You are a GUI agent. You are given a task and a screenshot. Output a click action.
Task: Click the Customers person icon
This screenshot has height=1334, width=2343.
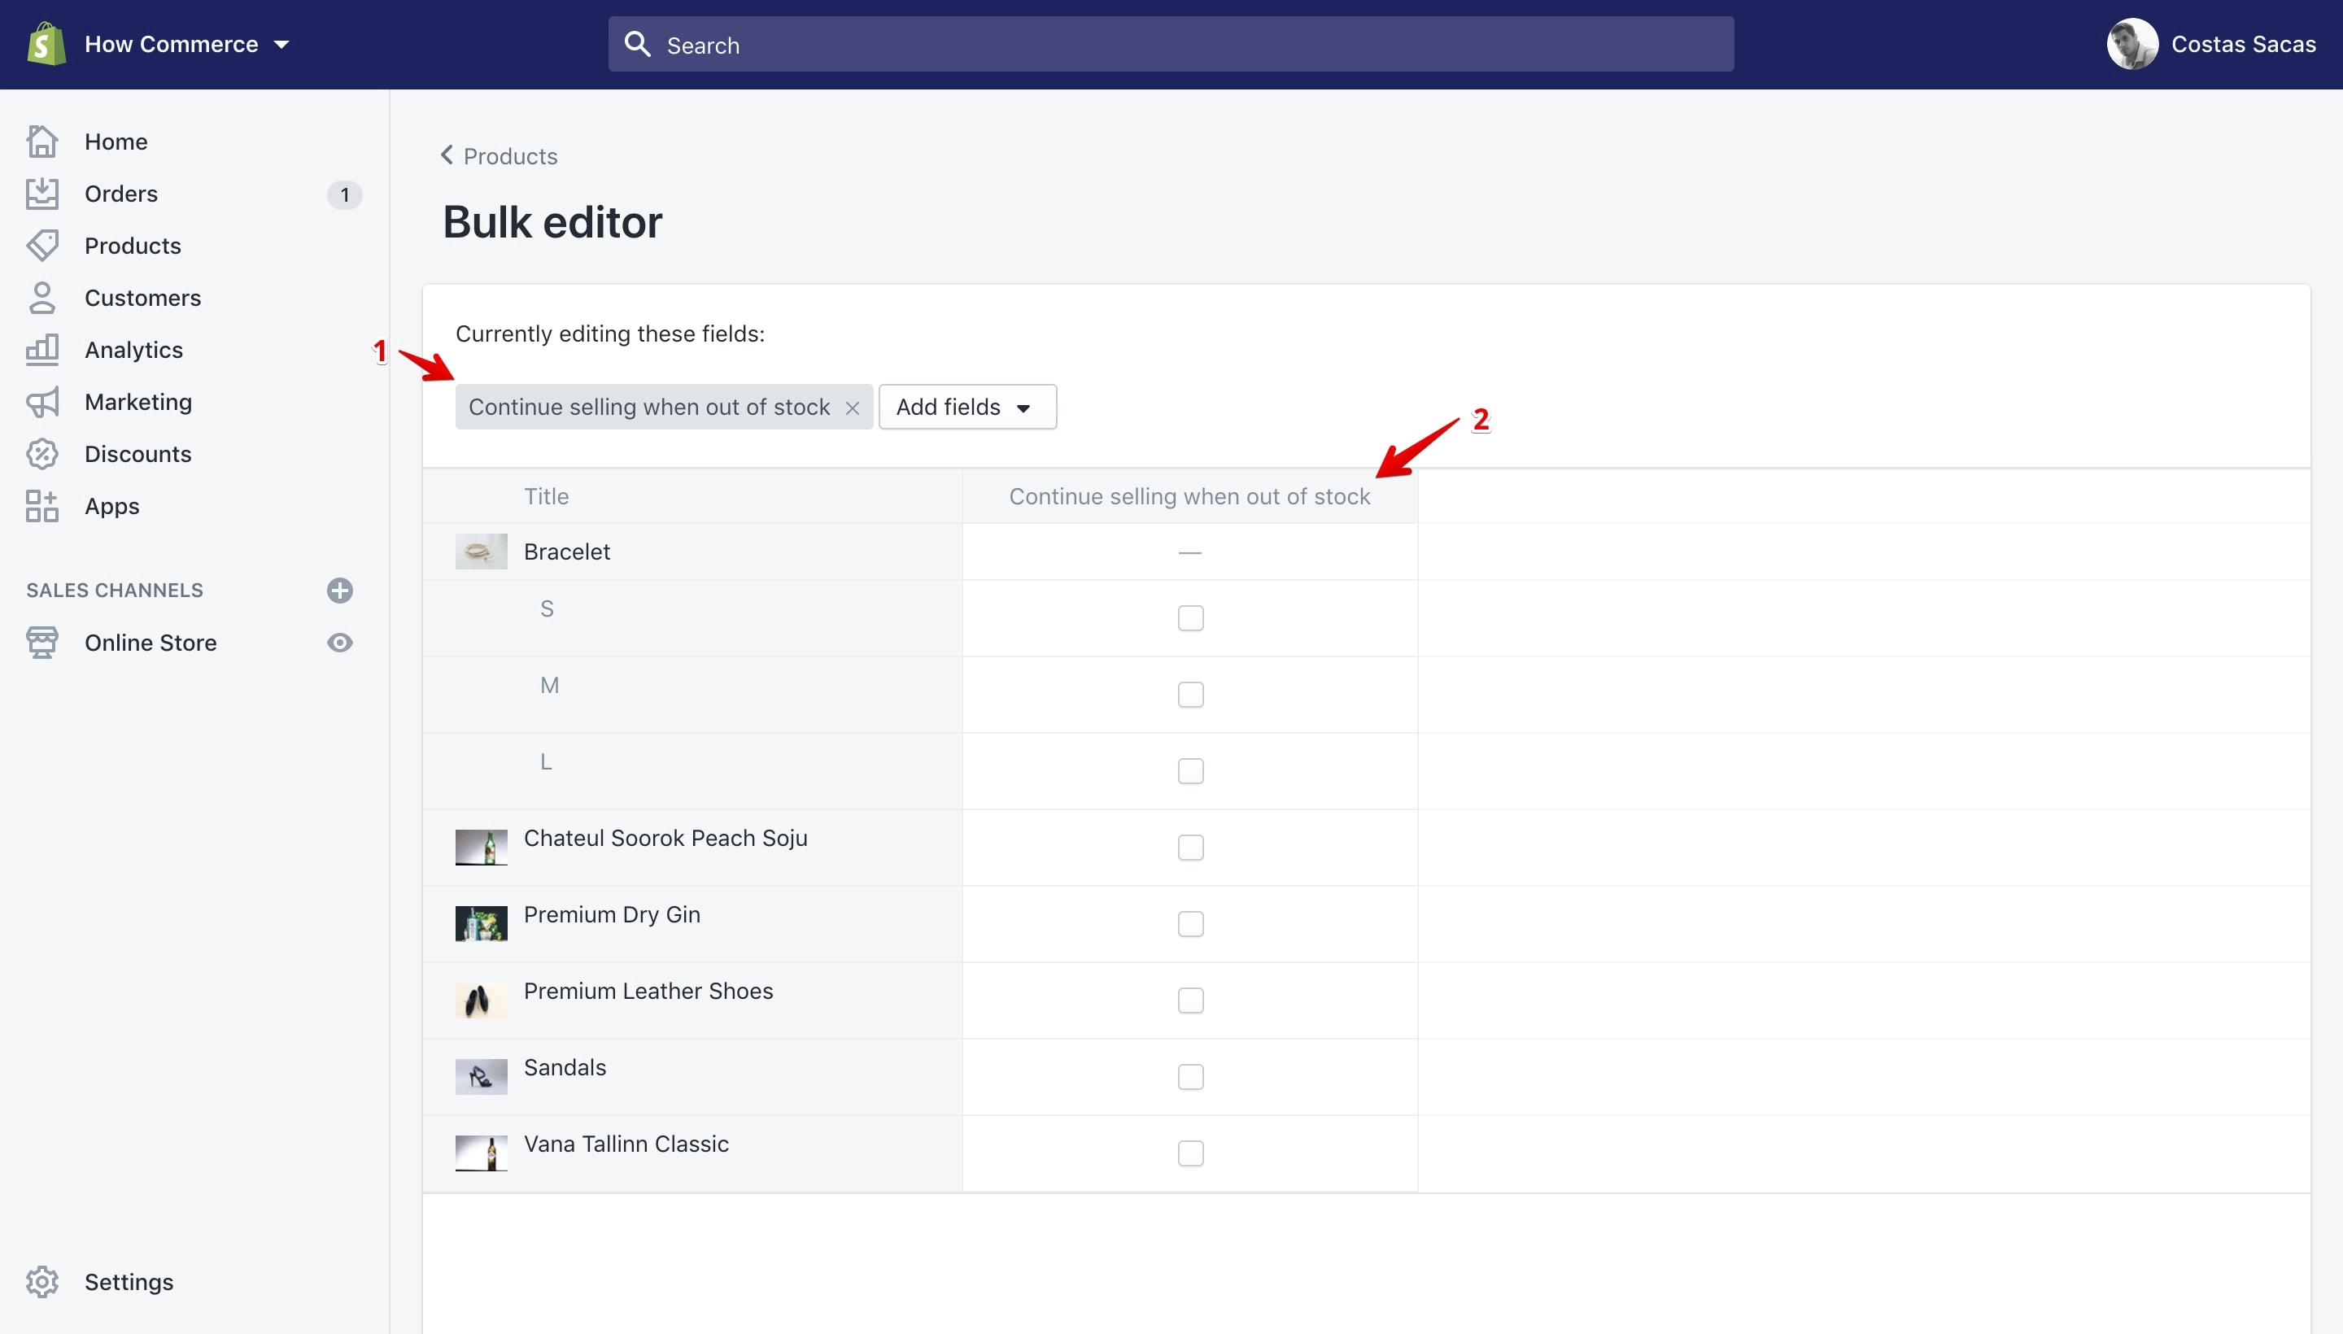(x=42, y=298)
